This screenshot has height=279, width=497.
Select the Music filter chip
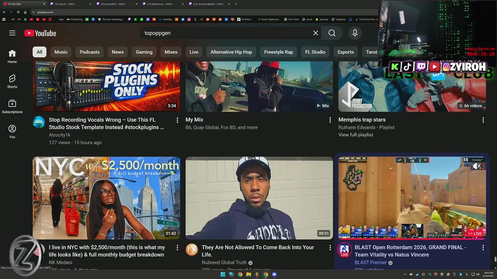pyautogui.click(x=61, y=52)
